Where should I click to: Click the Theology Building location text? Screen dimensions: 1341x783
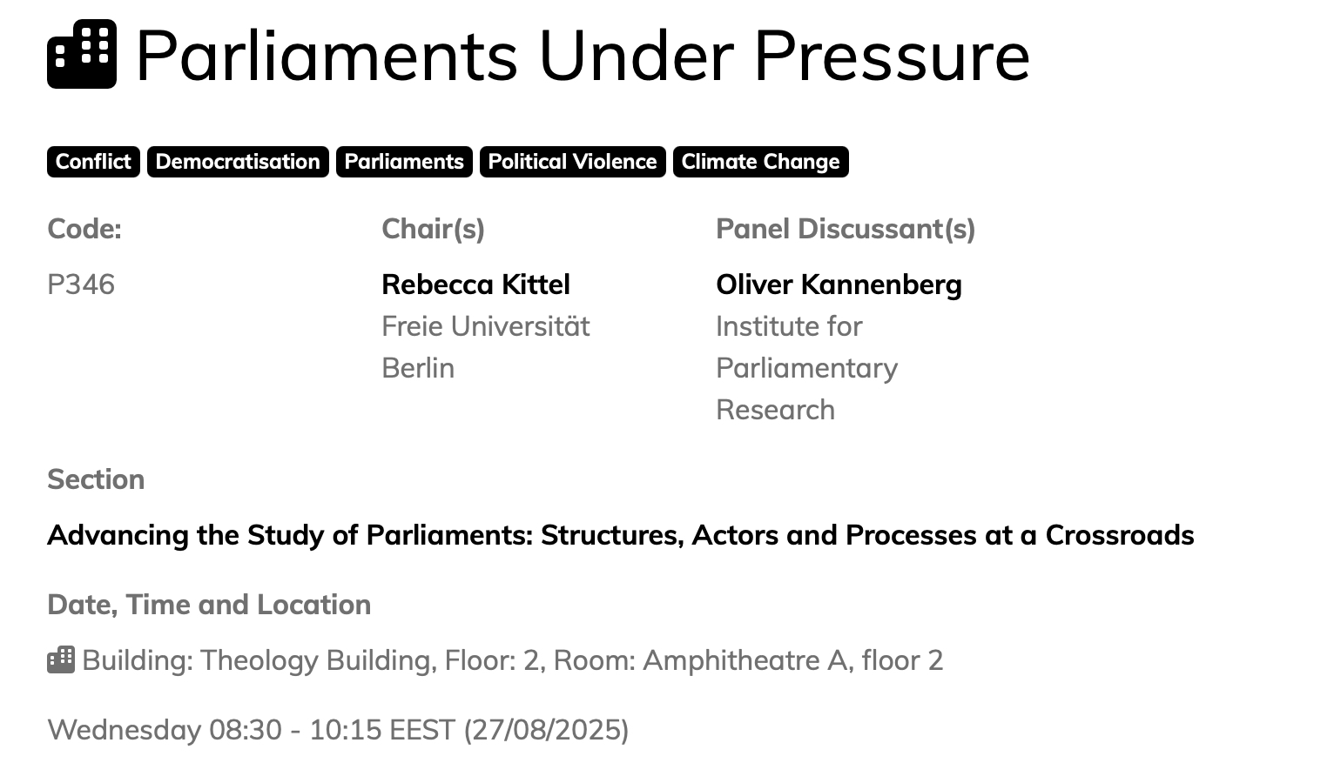pyautogui.click(x=512, y=660)
